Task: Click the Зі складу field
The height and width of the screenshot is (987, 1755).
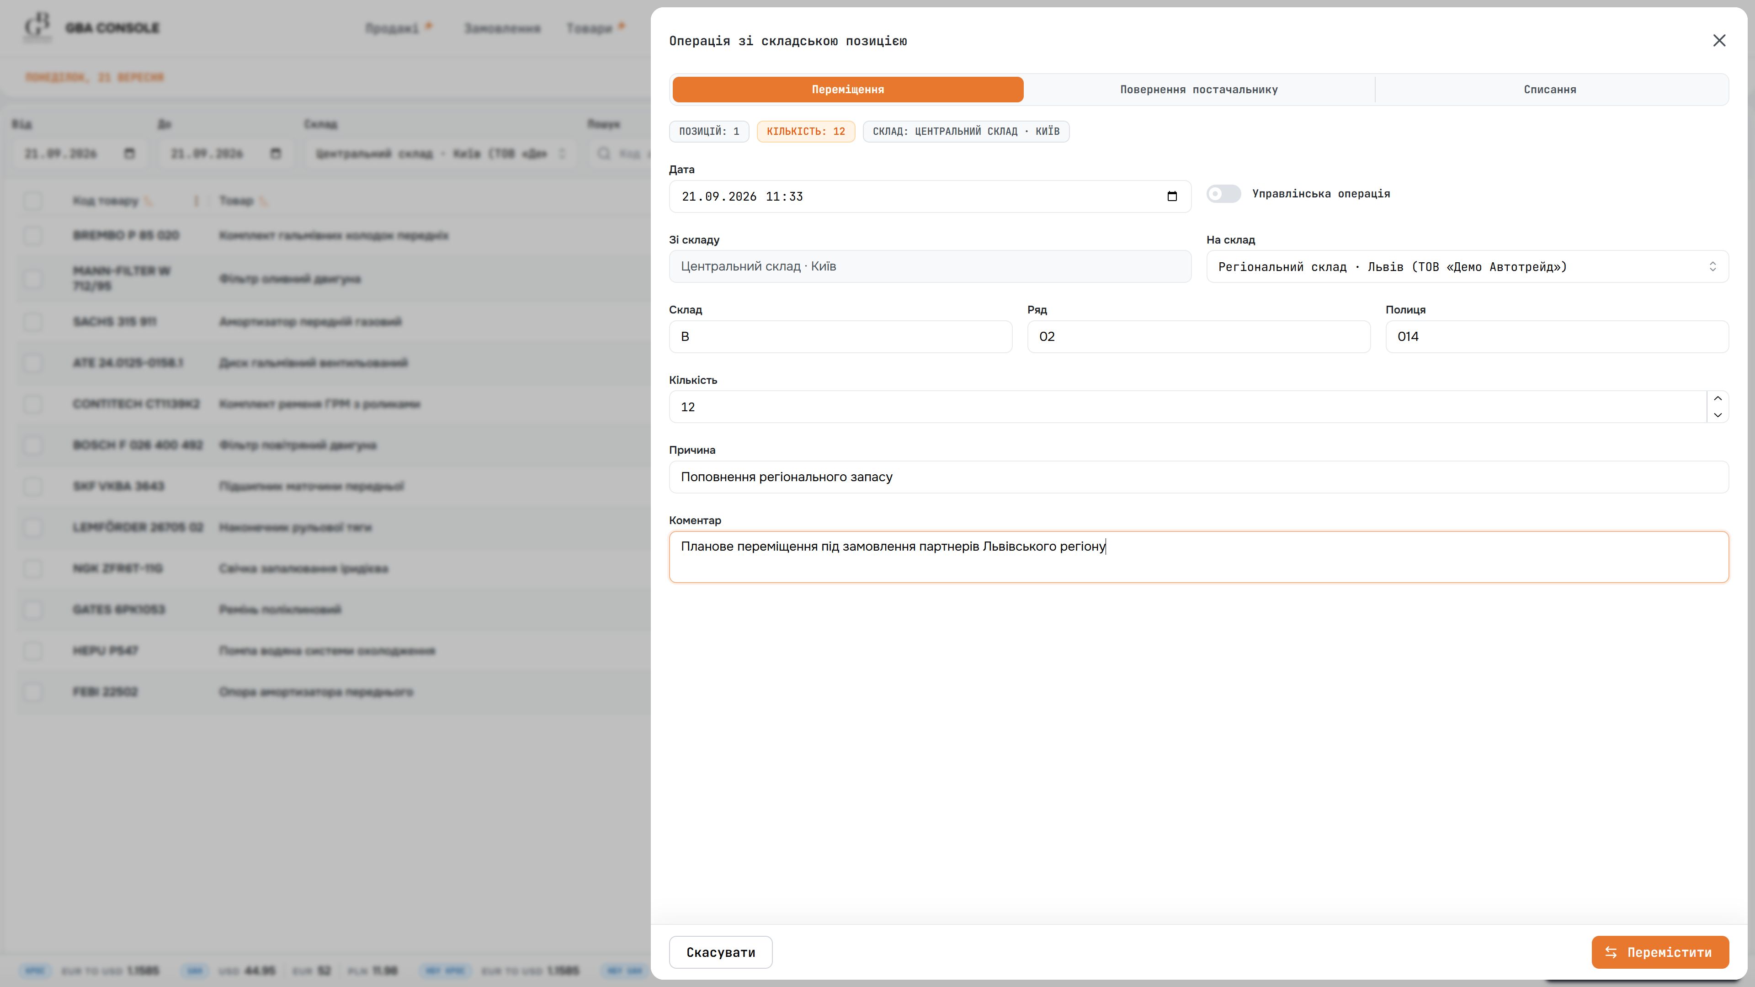Action: click(929, 266)
